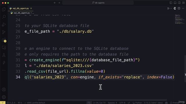Click sql_db_agent.py in the breadcrumb

click(22, 13)
